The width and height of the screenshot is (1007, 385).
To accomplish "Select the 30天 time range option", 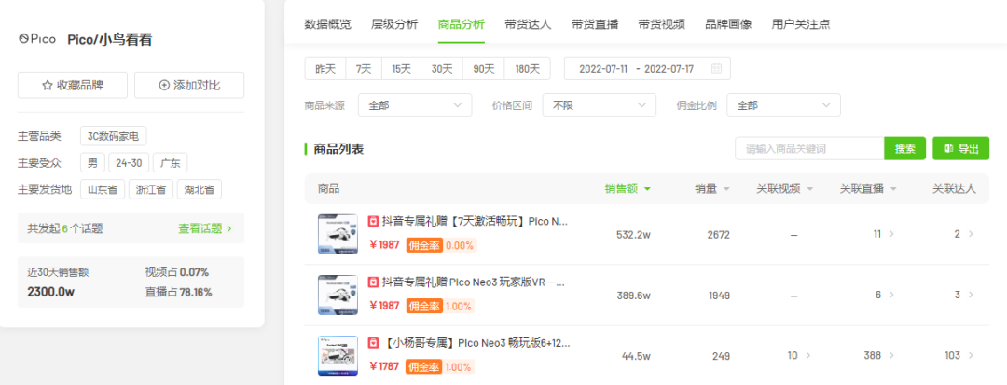I will pos(442,69).
